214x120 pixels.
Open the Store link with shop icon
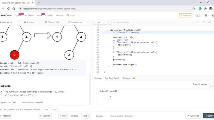(71, 15)
